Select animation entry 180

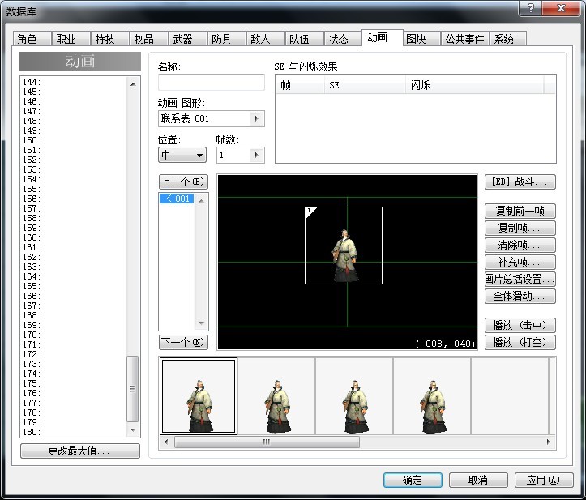point(74,432)
